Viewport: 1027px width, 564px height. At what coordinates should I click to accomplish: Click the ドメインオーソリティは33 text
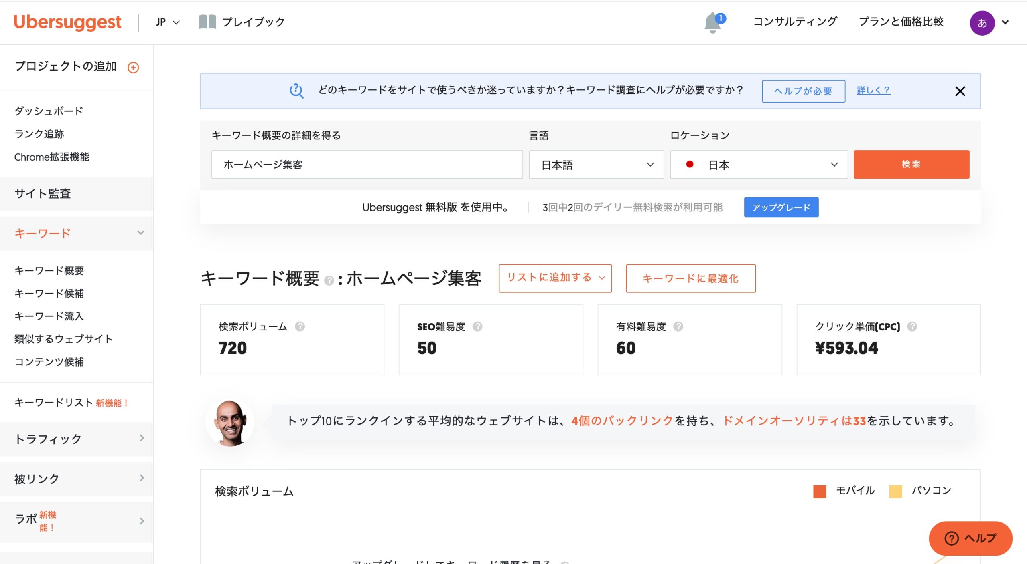coord(794,421)
